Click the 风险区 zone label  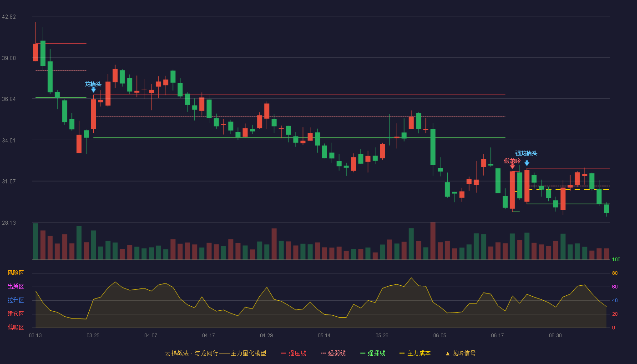[x=15, y=273]
